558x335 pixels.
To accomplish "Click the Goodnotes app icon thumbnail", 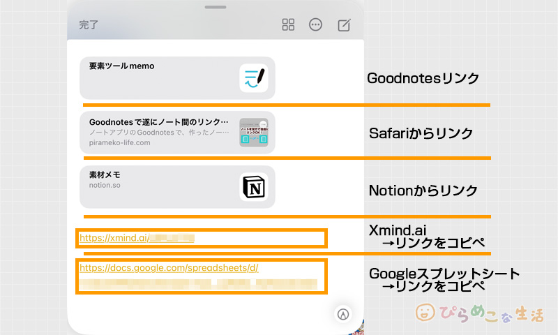I will (253, 78).
